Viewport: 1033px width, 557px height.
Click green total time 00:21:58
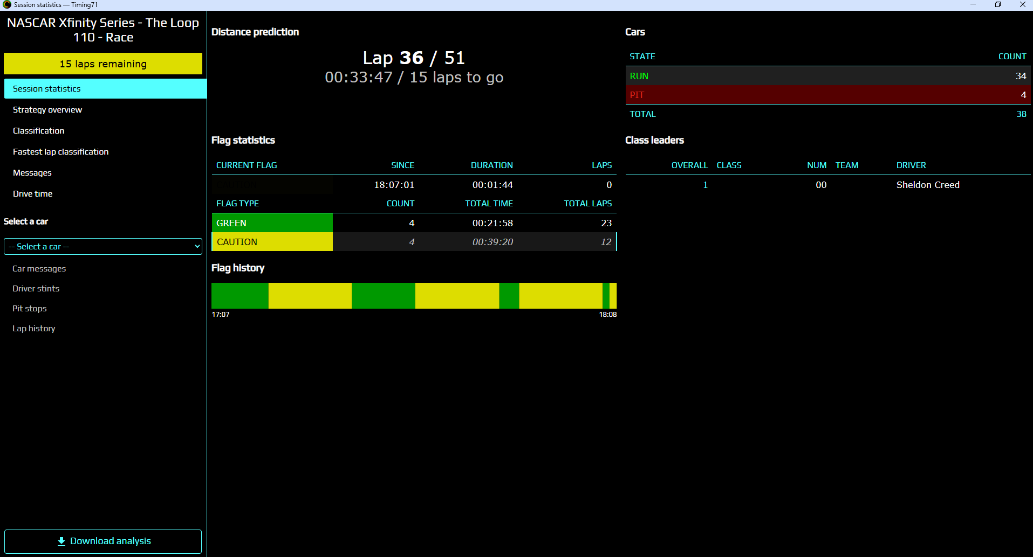click(x=492, y=222)
